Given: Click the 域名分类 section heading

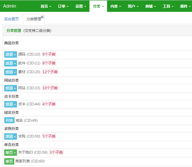Looking at the screenshot, I should pos(12,112).
